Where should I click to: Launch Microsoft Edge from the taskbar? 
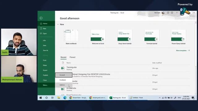65,98
